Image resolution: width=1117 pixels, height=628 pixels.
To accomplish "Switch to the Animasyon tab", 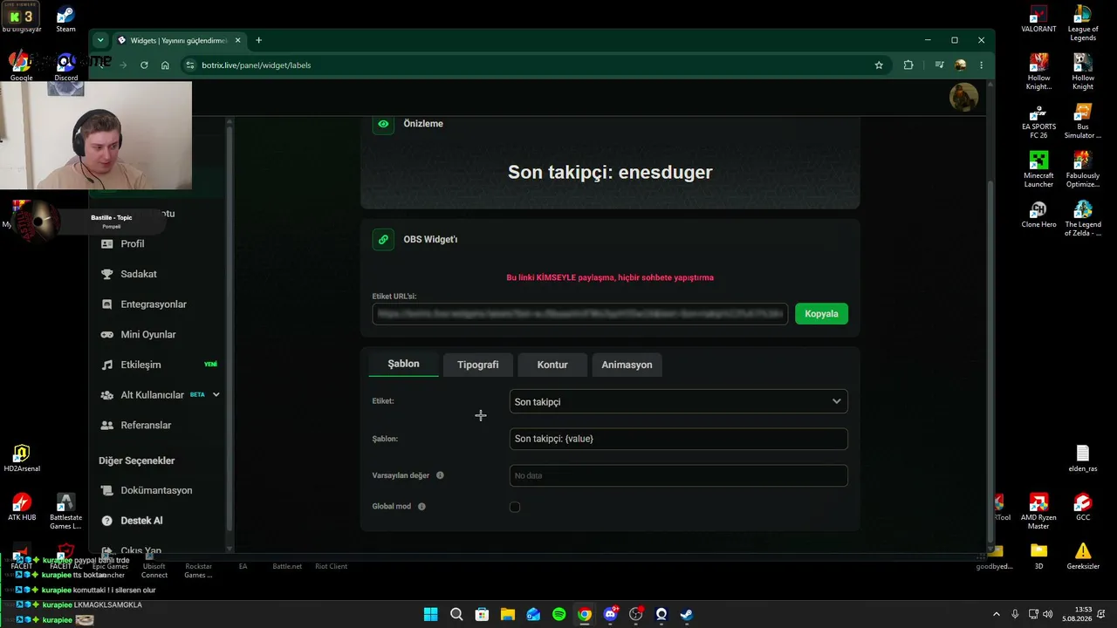I will point(627,365).
